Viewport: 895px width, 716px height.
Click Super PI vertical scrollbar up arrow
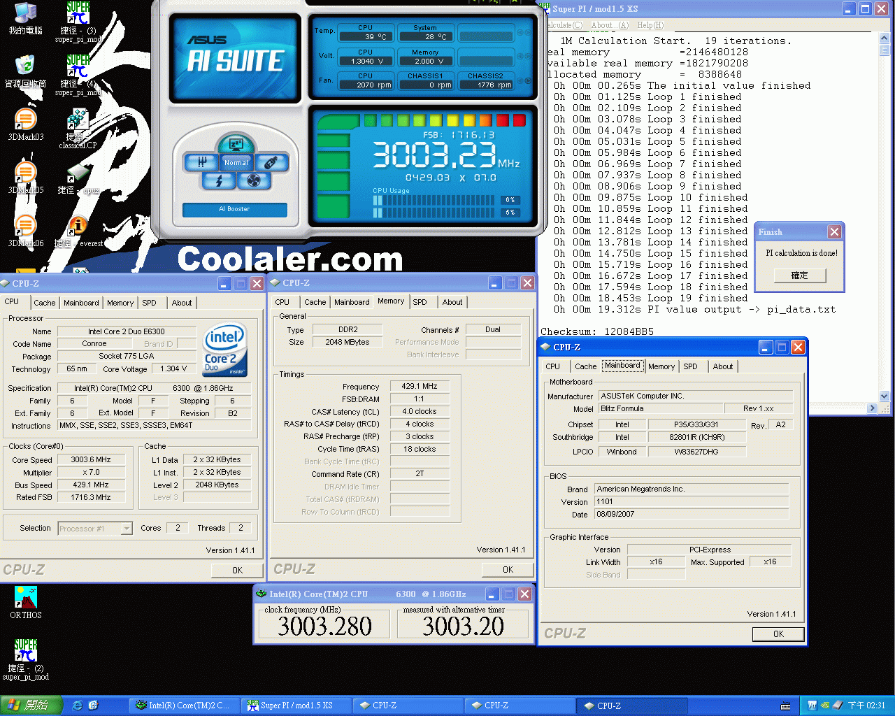885,39
